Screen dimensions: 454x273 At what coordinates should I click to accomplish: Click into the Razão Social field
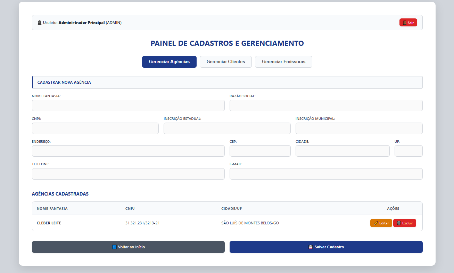click(x=326, y=106)
